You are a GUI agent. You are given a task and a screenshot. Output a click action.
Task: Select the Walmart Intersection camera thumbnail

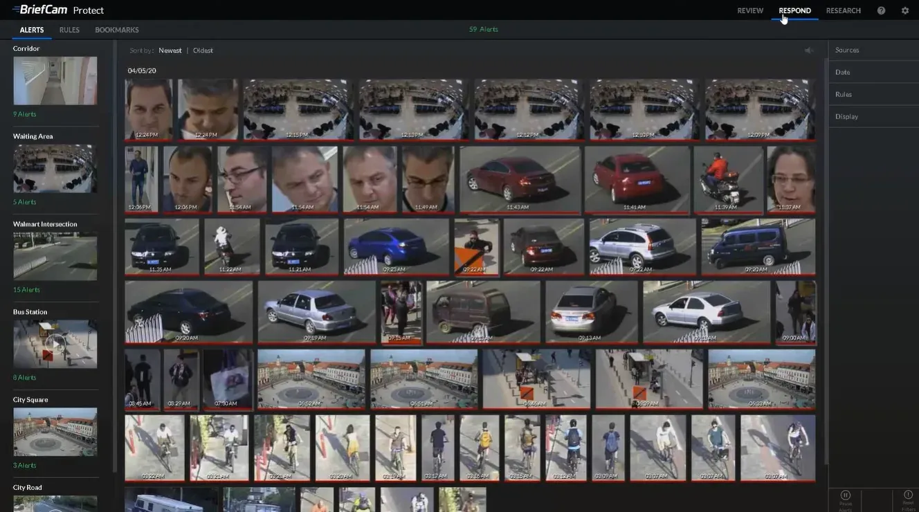point(55,256)
